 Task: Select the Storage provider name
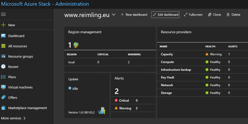point(166,93)
